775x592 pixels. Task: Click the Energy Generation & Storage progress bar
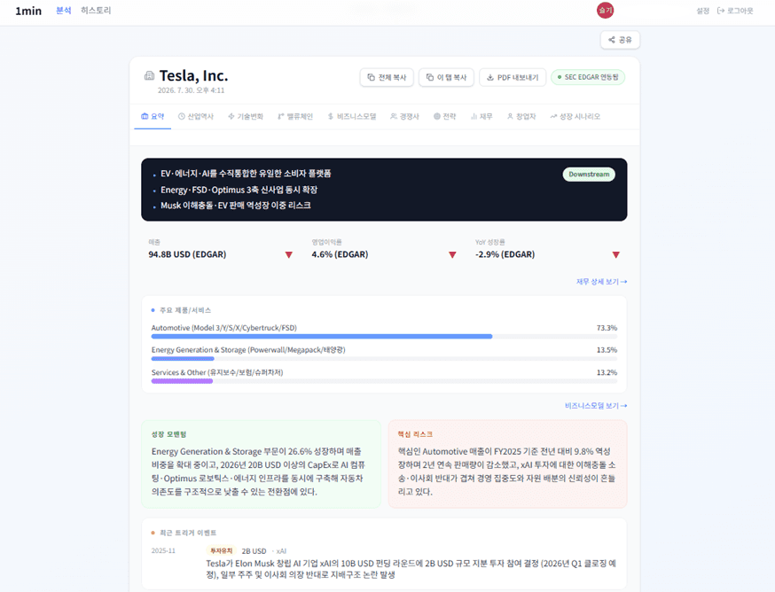coord(384,359)
